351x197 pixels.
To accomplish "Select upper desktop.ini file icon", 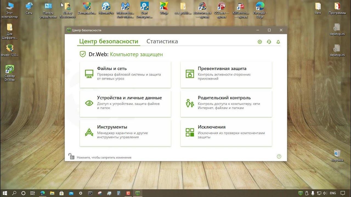I will tap(337, 30).
